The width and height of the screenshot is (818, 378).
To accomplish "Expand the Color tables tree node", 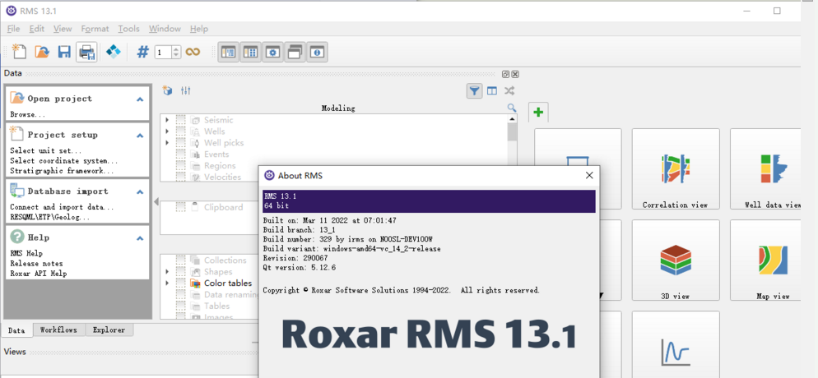I will point(167,283).
